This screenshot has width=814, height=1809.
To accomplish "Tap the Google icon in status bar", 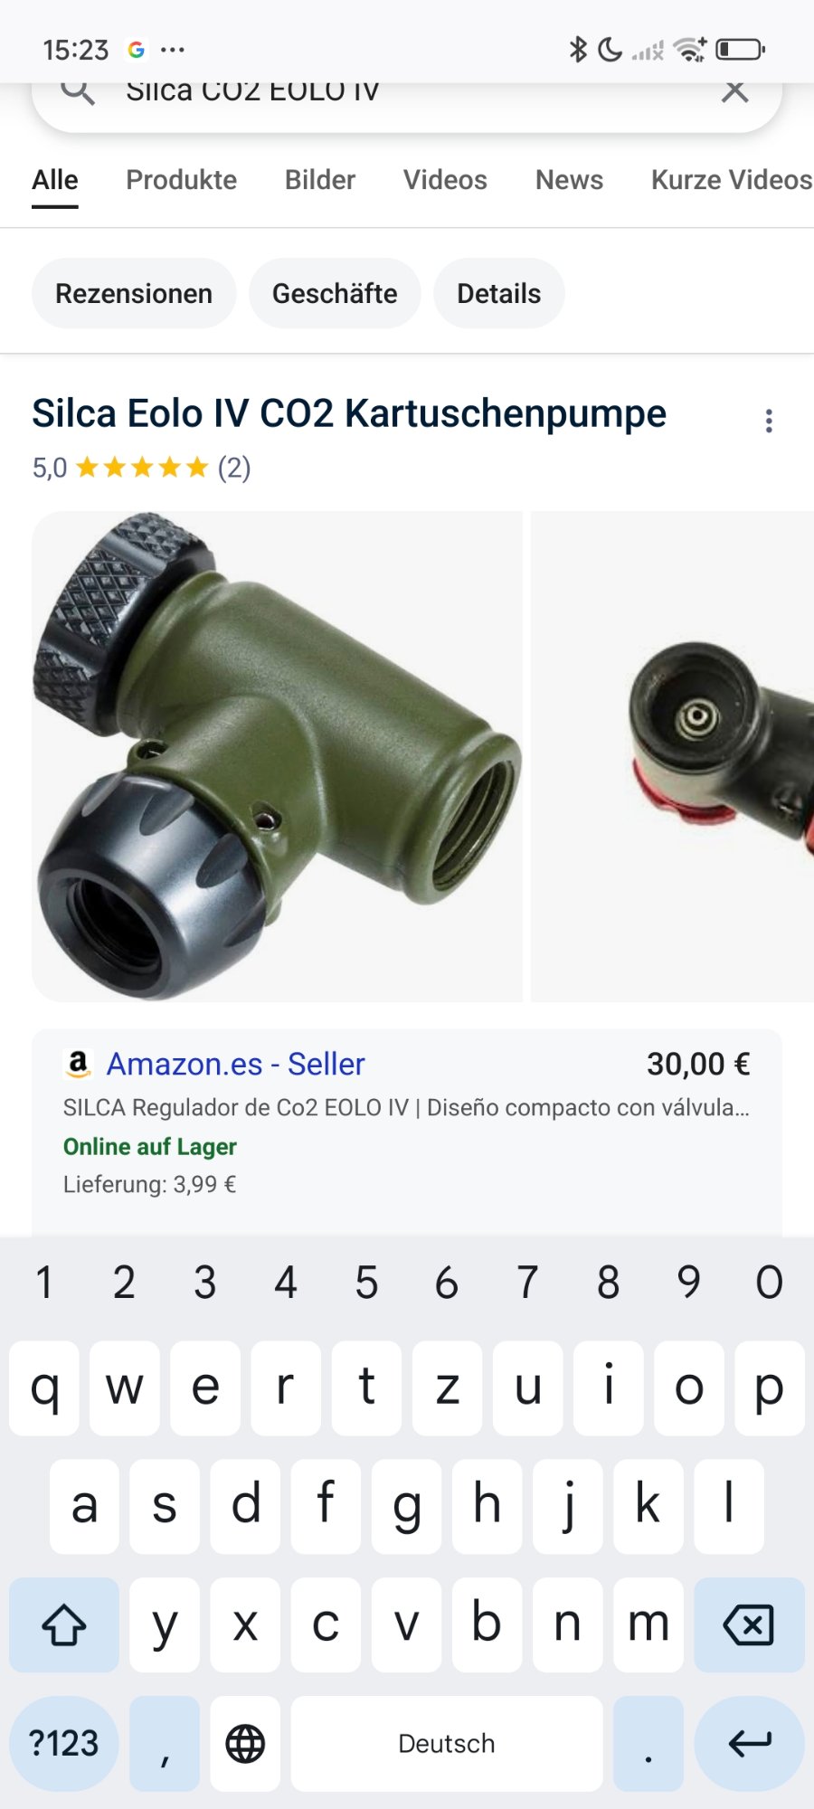I will click(x=137, y=50).
